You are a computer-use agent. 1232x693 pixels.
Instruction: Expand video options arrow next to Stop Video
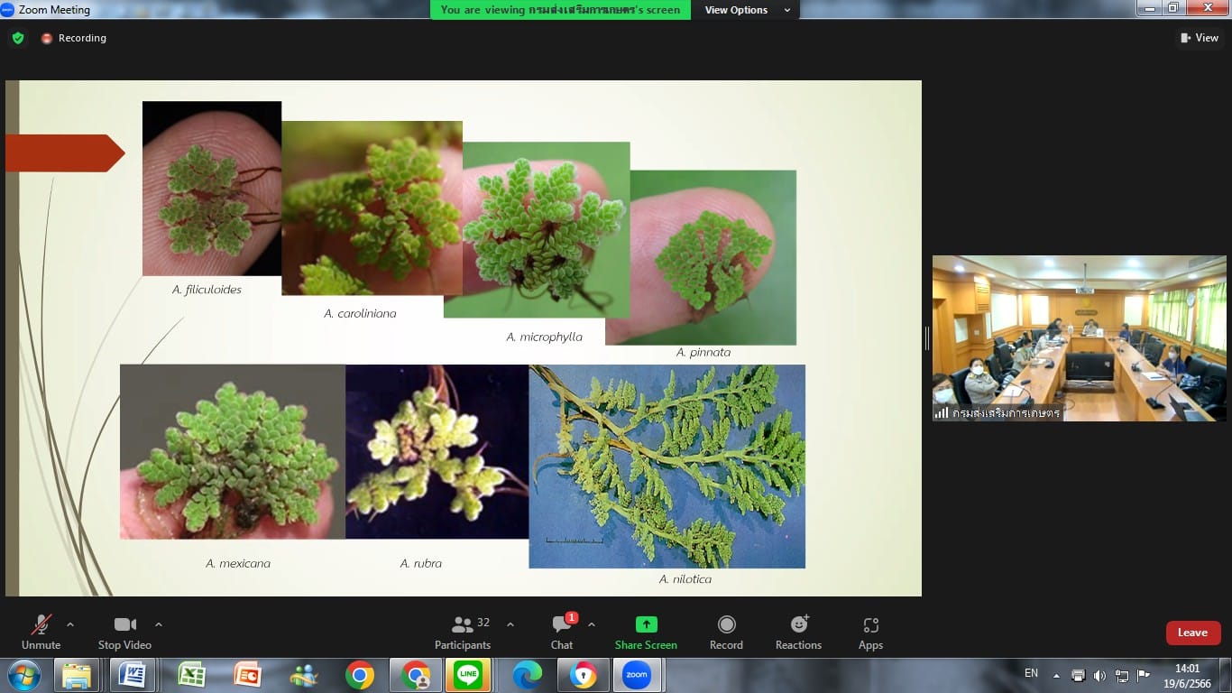pyautogui.click(x=159, y=624)
